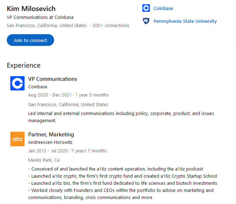This screenshot has height=204, width=236.
Task: Click the VP Communications at Coinbase headline
Action: pos(40,17)
